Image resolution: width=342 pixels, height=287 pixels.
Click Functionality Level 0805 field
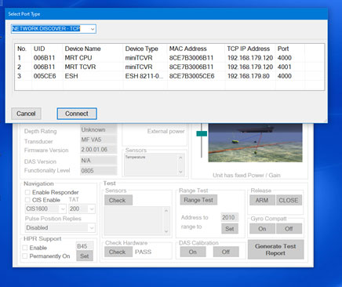pos(98,171)
